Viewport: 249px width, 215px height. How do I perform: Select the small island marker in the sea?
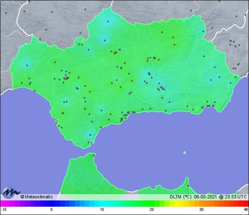(x=185, y=152)
